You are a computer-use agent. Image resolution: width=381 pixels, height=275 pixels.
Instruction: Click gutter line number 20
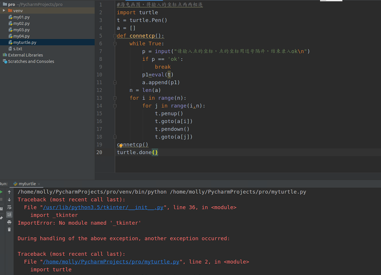point(99,152)
